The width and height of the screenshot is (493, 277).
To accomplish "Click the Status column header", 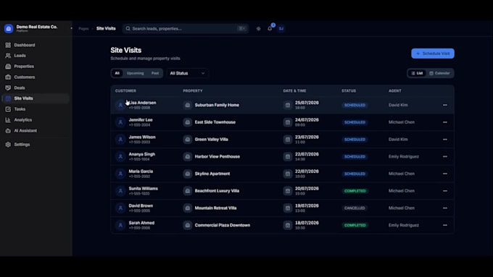I will (x=349, y=90).
